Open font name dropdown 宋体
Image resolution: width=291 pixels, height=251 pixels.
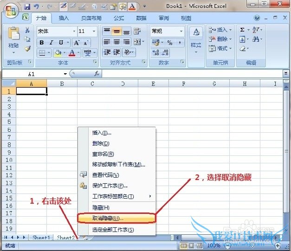point(74,31)
